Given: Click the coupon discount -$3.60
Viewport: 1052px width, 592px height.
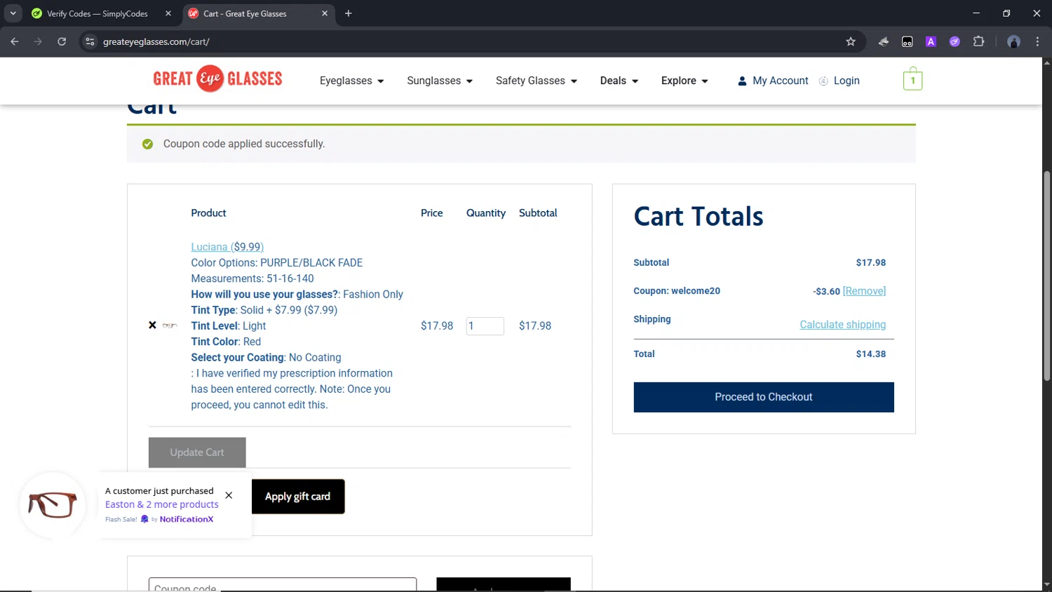Looking at the screenshot, I should click(826, 291).
